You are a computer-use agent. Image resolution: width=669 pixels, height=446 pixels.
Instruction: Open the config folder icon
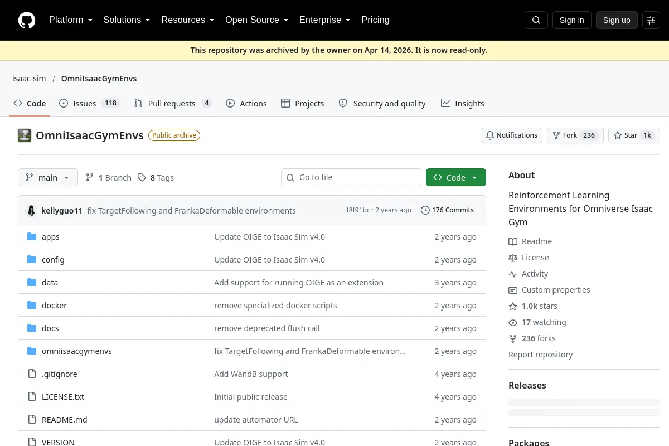pos(32,260)
